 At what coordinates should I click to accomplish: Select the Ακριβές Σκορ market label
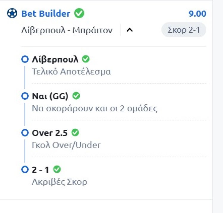tap(59, 182)
